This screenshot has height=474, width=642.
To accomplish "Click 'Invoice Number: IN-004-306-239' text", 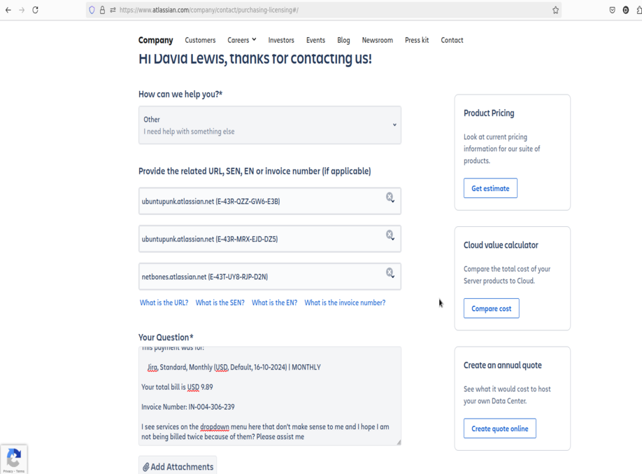I will tap(188, 407).
